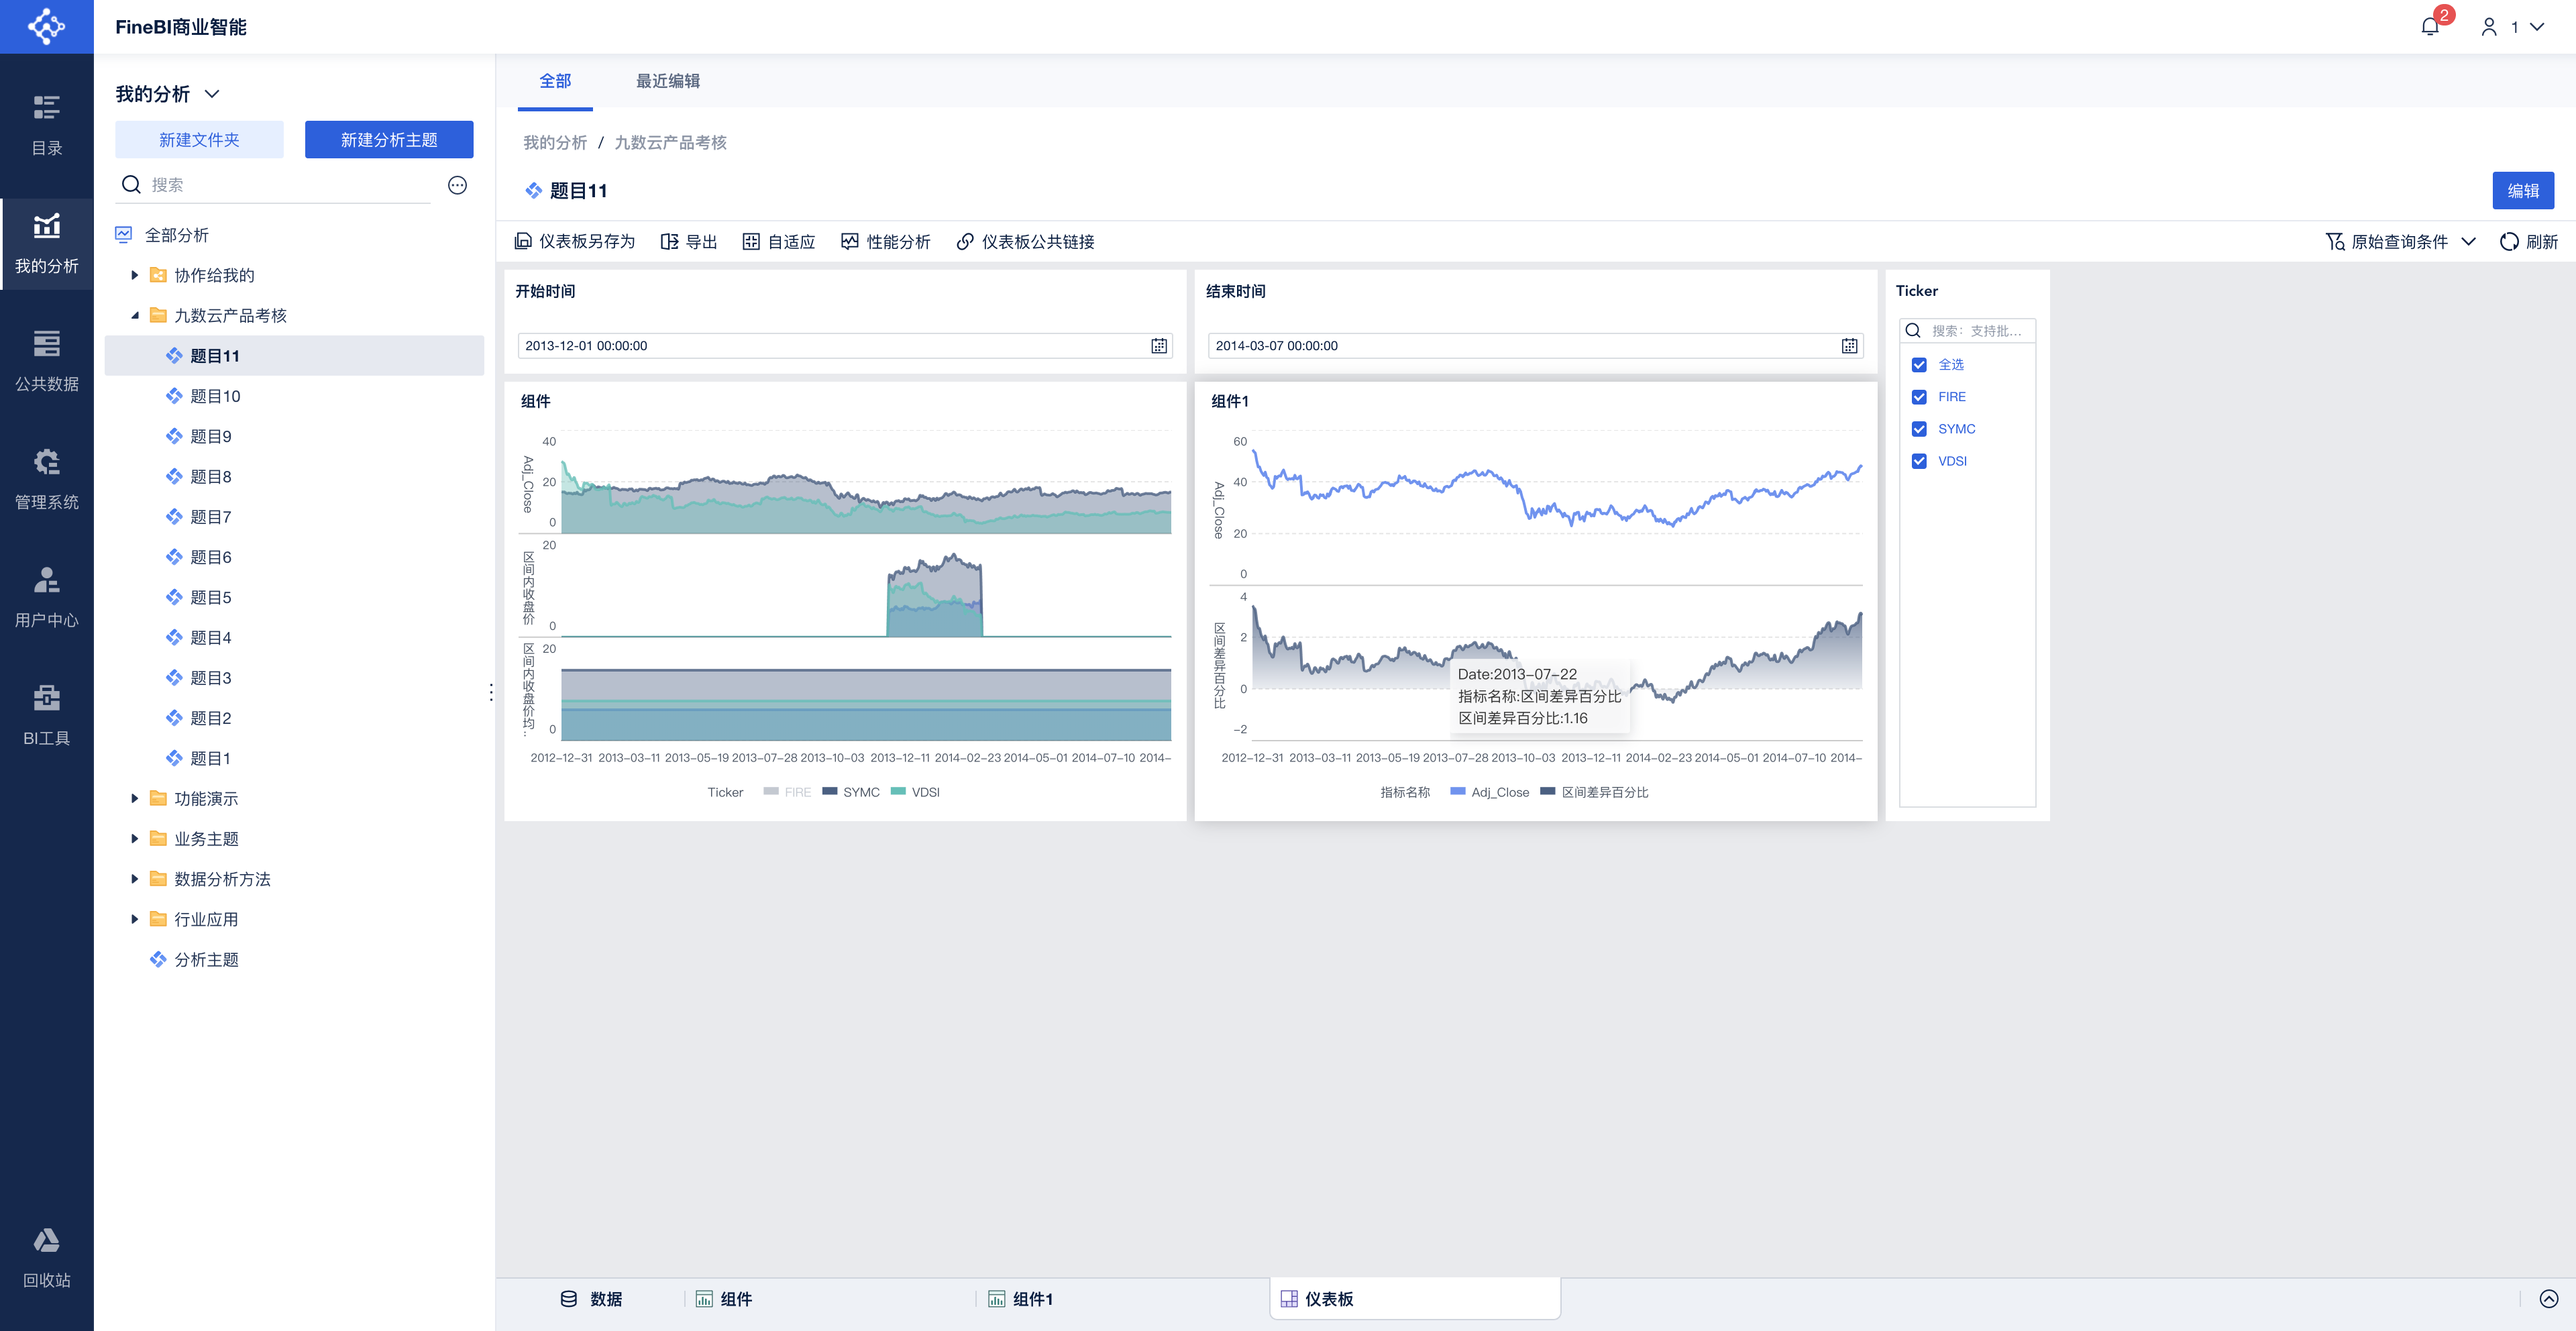Click 仪表板公共链接 toolbar item

pos(1025,242)
